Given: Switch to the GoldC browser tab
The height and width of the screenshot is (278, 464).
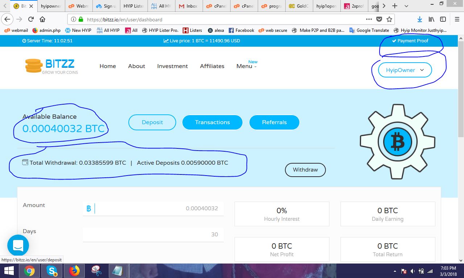Looking at the screenshot, I should (x=299, y=6).
